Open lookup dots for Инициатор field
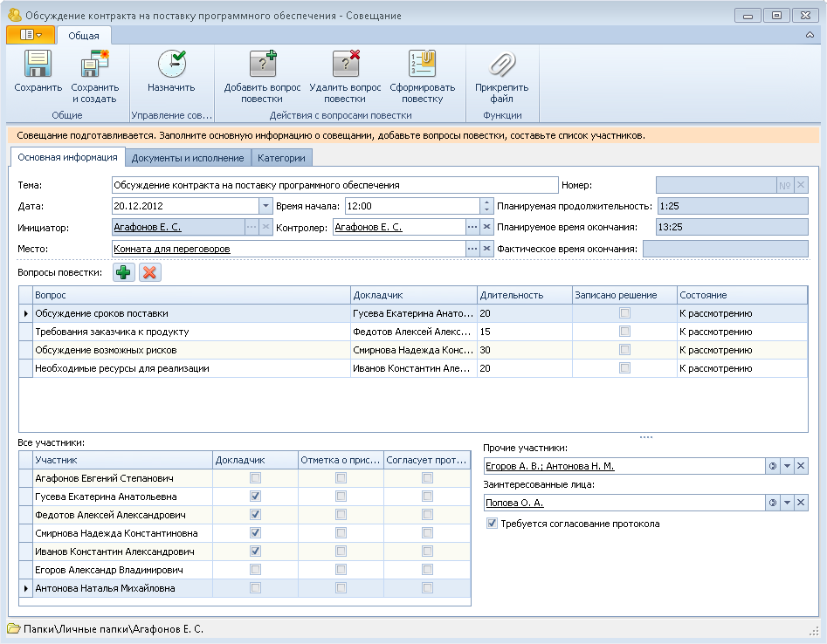This screenshot has height=644, width=827. [252, 227]
